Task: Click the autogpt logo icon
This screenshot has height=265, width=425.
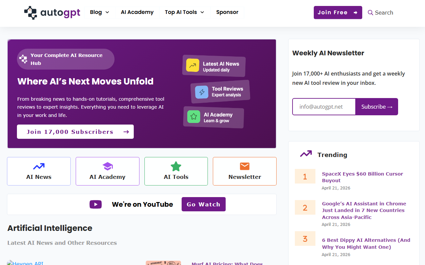Action: [x=31, y=13]
